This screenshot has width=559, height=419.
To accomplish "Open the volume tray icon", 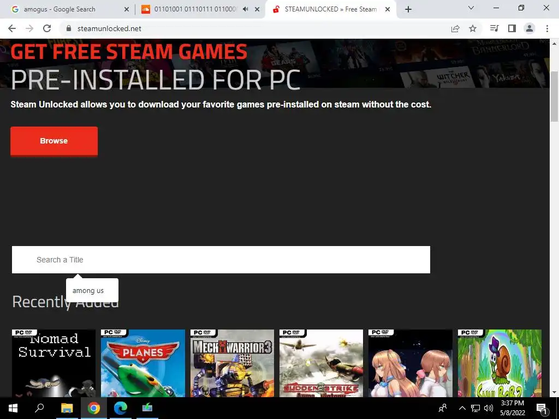I will [489, 408].
